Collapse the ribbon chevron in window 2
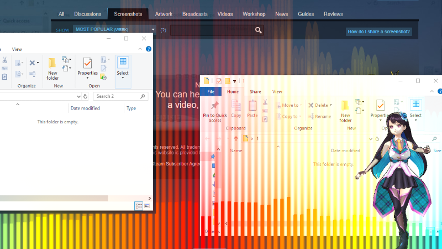The width and height of the screenshot is (442, 249). (140, 49)
